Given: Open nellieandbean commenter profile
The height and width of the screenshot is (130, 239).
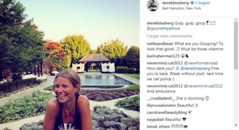Looking at the screenshot, I should pyautogui.click(x=160, y=44).
